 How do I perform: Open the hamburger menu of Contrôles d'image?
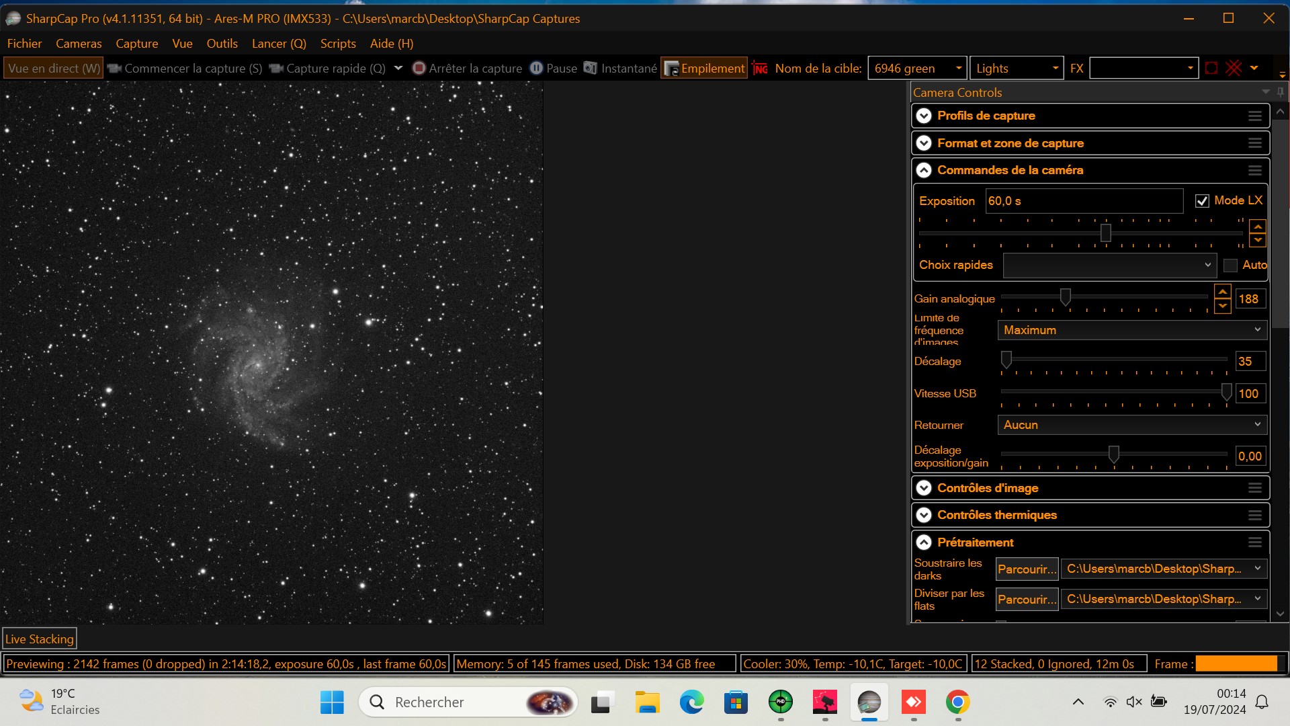(x=1254, y=488)
